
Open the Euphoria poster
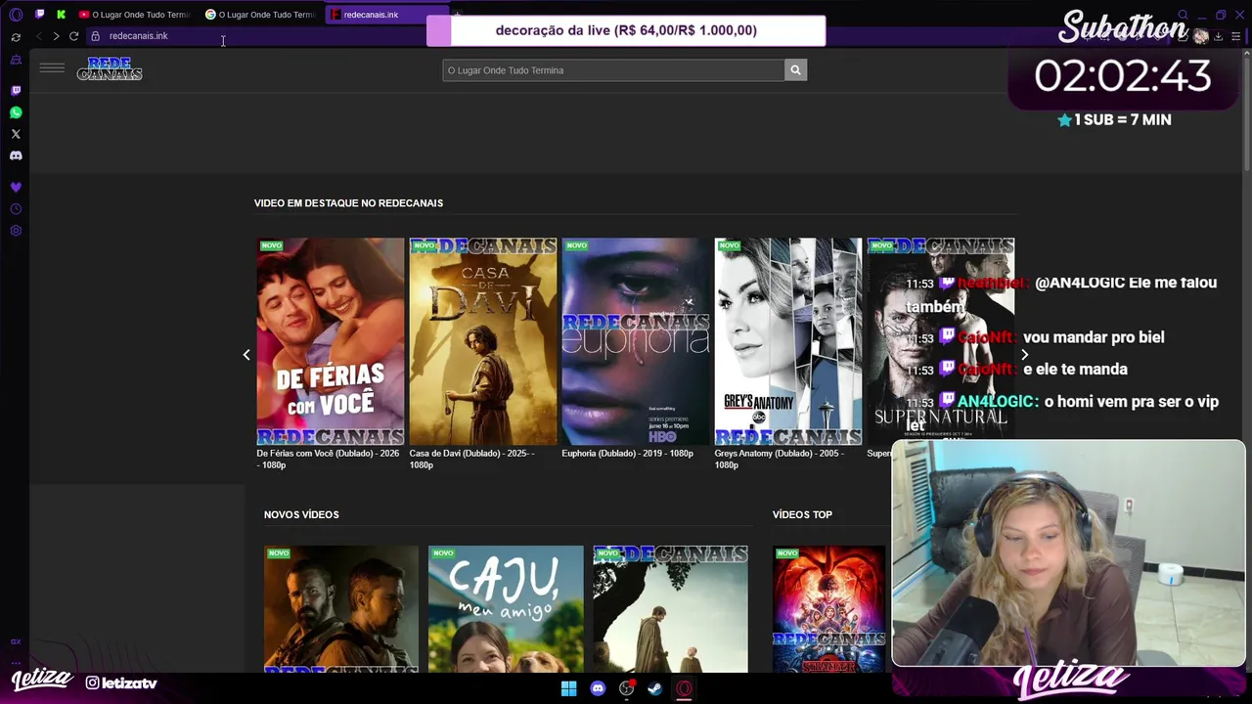636,341
